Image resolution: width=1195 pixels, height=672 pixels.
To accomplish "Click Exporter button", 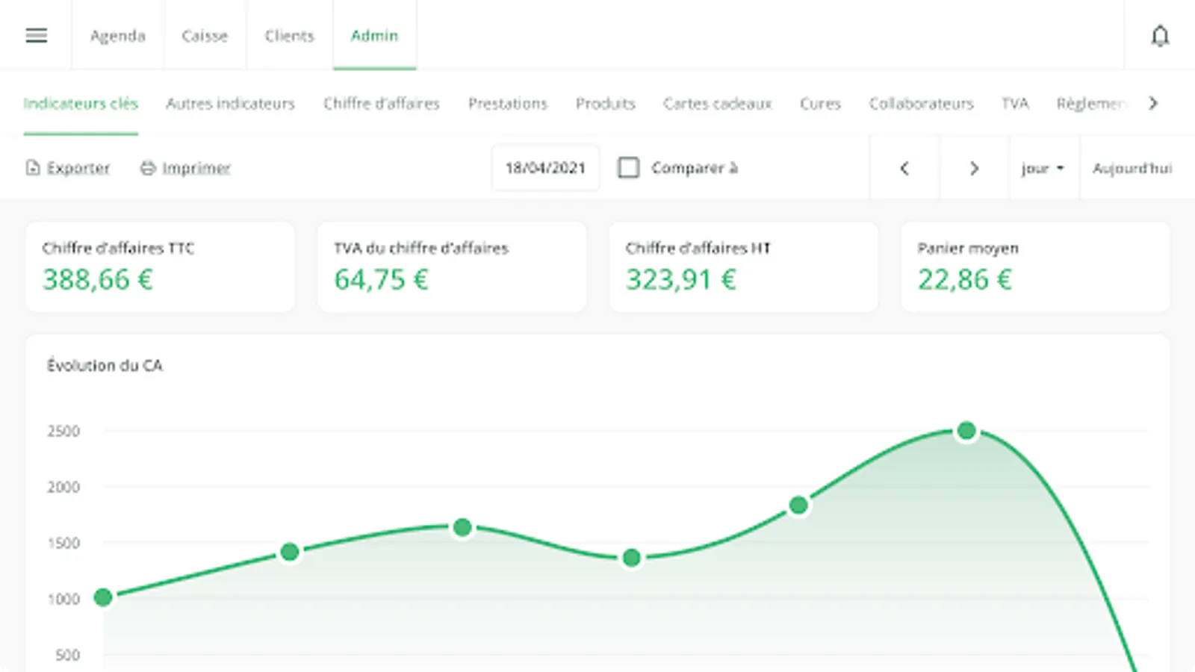I will [68, 168].
